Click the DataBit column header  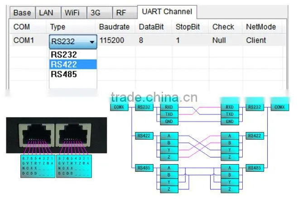pos(154,27)
